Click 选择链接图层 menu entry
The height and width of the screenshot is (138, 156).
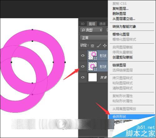tap(123, 70)
